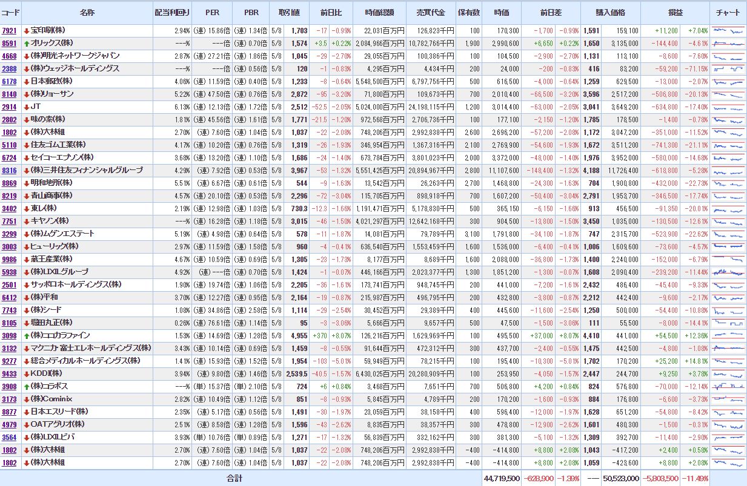Image resolution: width=747 pixels, height=486 pixels.
Task: Open stock code 3564 link
Action: coord(9,437)
